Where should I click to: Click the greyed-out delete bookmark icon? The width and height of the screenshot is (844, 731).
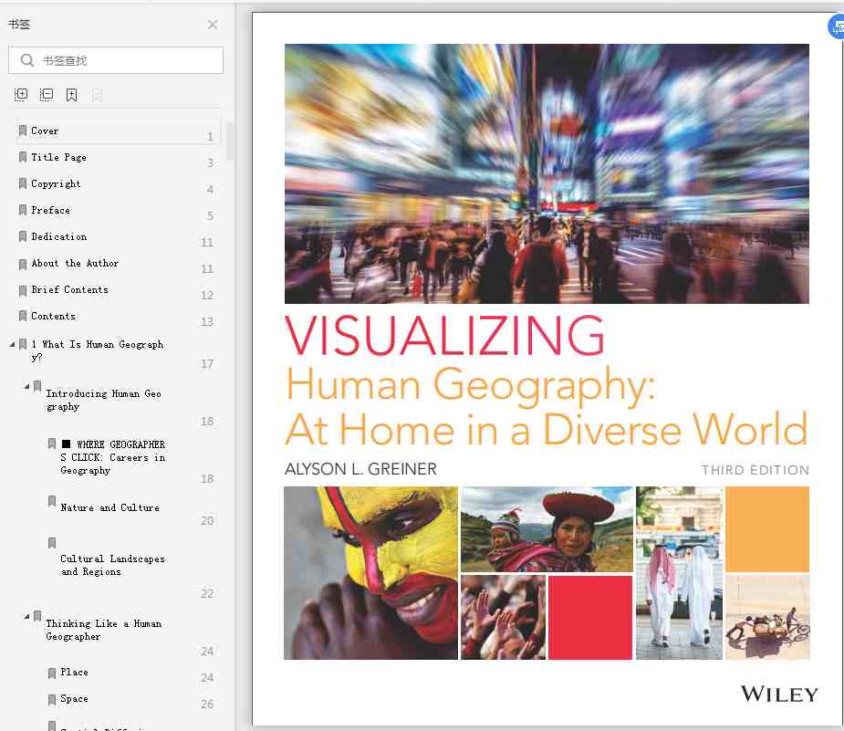[x=98, y=95]
